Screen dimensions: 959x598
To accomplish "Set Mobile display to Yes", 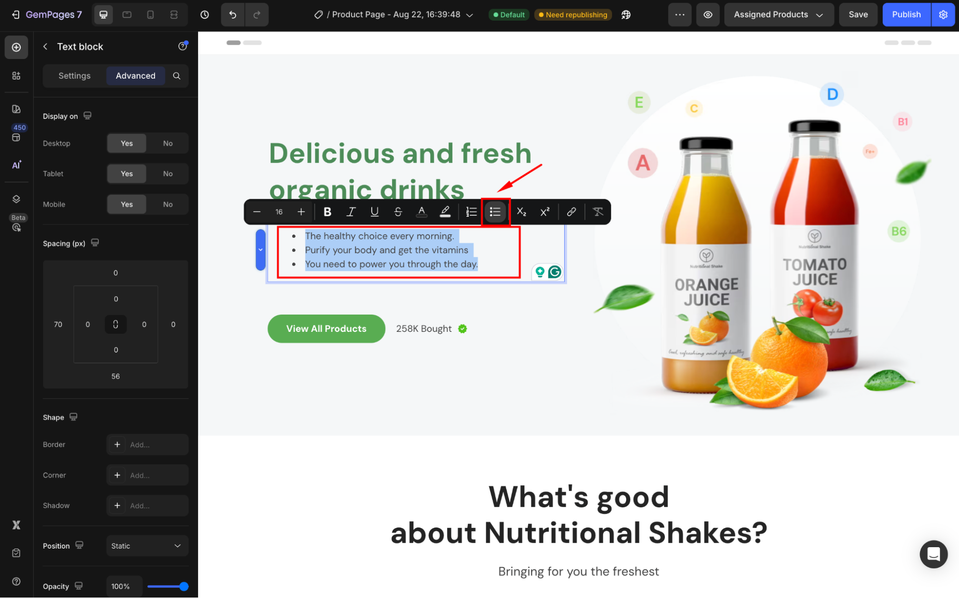I will click(127, 204).
